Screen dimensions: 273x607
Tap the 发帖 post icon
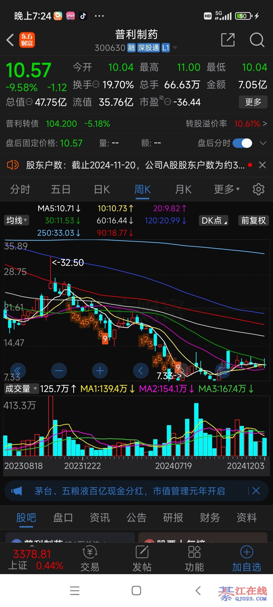[x=142, y=559]
